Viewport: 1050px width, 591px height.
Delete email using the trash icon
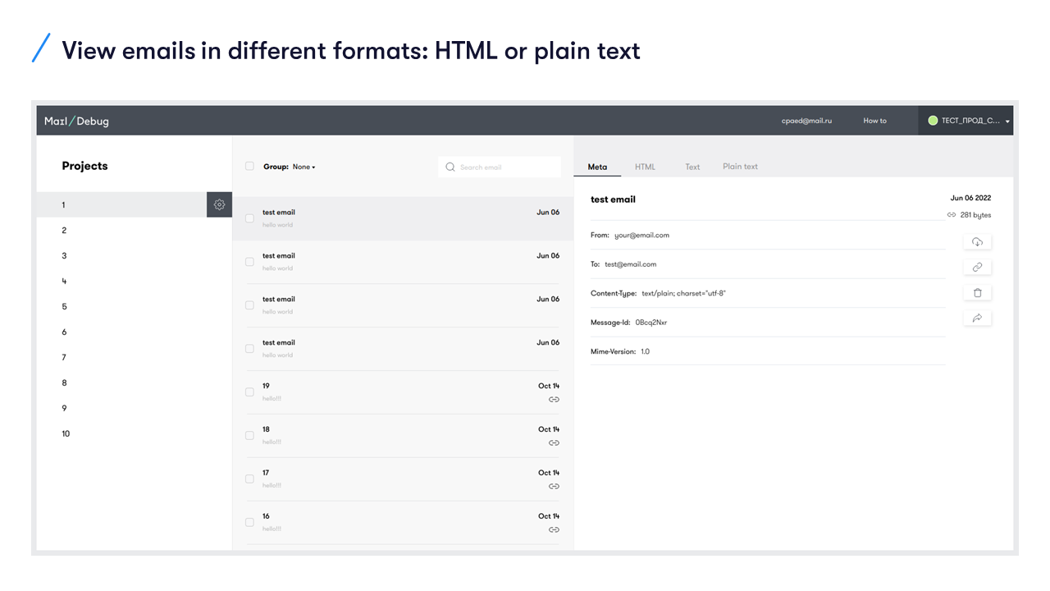(x=977, y=292)
